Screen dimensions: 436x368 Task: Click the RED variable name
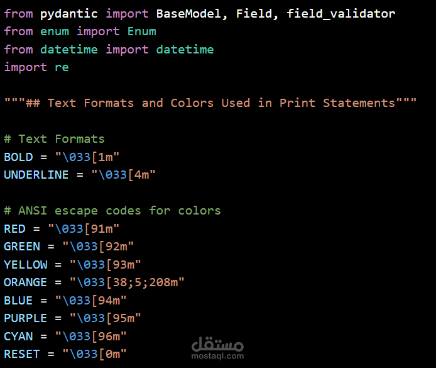click(x=14, y=228)
